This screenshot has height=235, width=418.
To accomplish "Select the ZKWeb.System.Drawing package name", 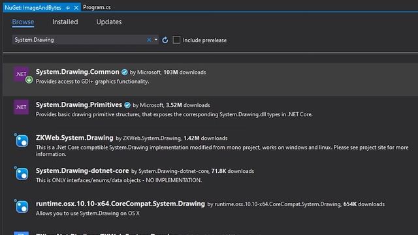I will (x=74, y=138).
